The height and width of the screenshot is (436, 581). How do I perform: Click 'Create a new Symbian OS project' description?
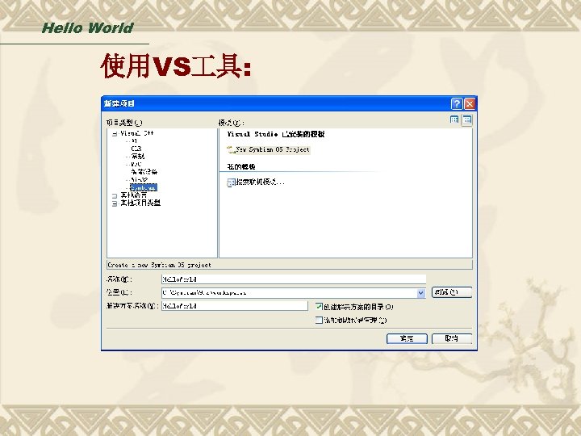pos(159,265)
